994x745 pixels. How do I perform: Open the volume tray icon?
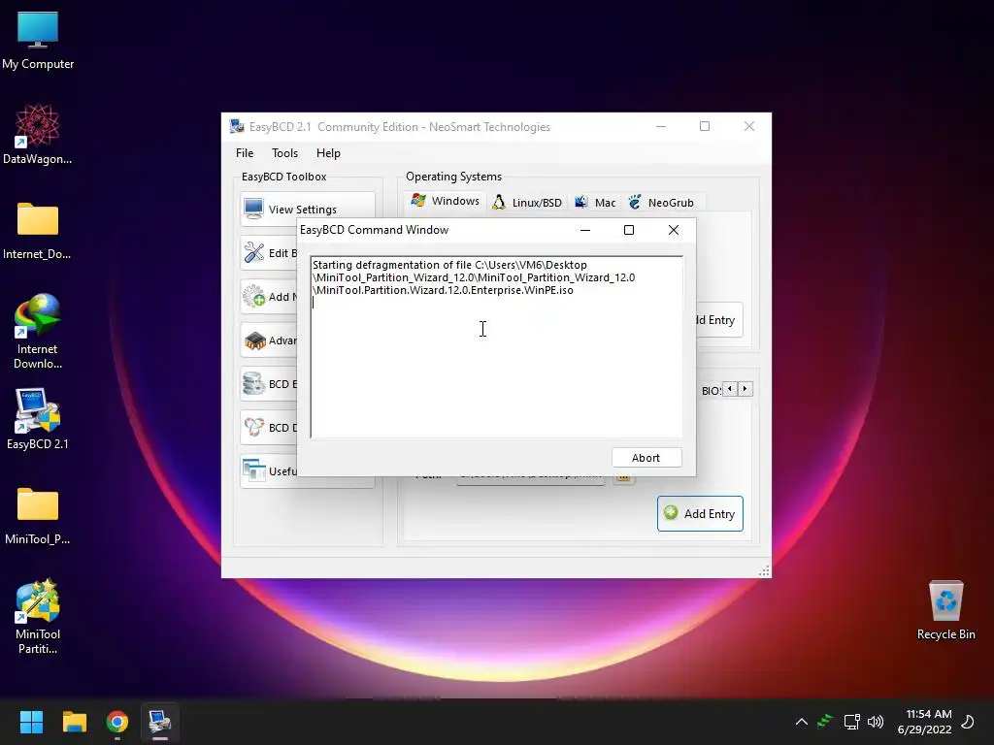[876, 722]
